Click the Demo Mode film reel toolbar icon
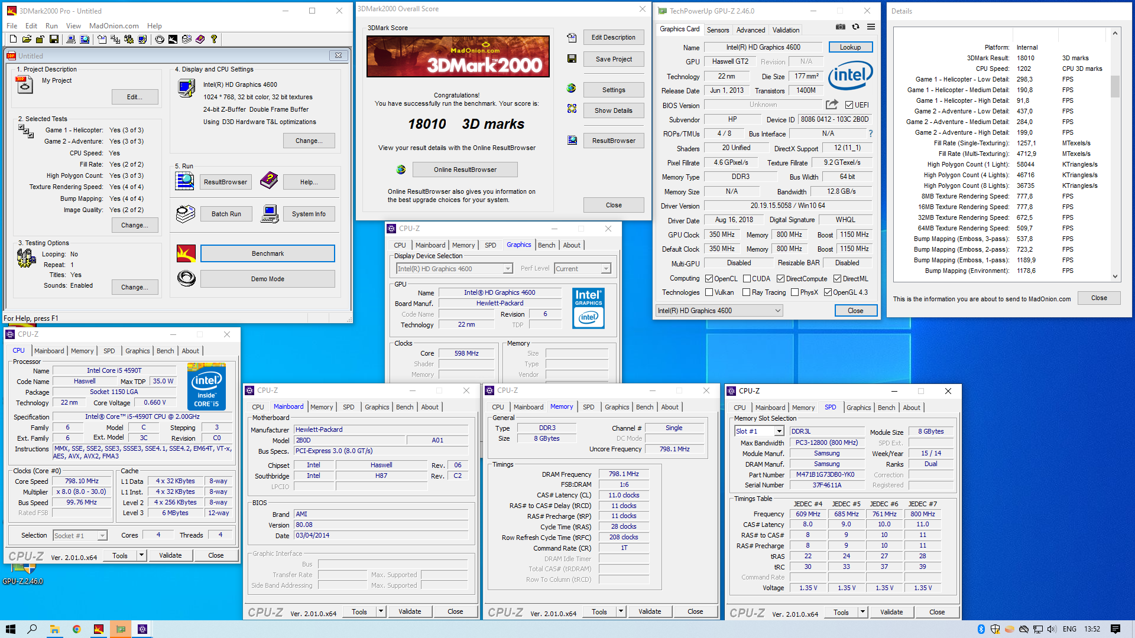1135x638 pixels. (x=160, y=39)
